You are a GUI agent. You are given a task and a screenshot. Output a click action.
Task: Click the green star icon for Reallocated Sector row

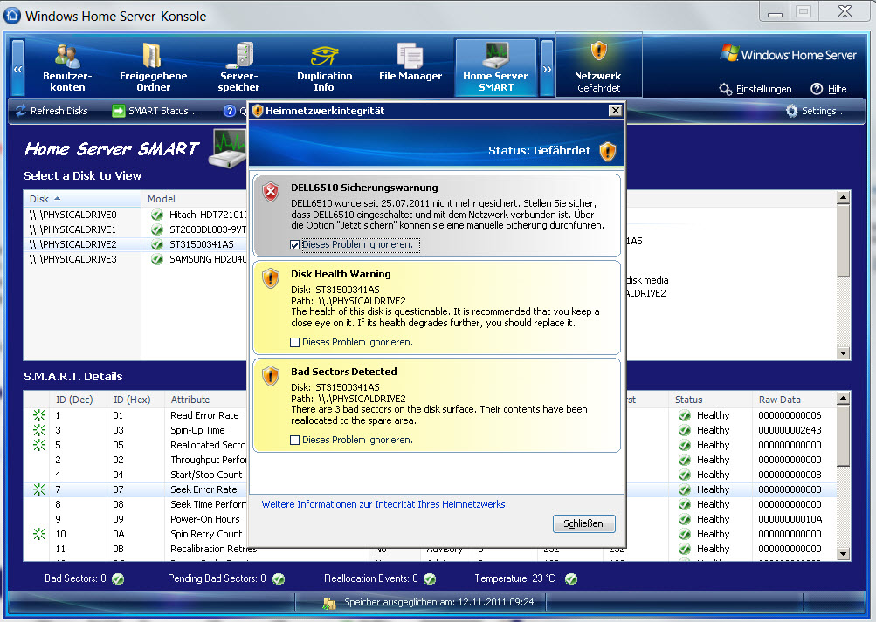[x=39, y=445]
